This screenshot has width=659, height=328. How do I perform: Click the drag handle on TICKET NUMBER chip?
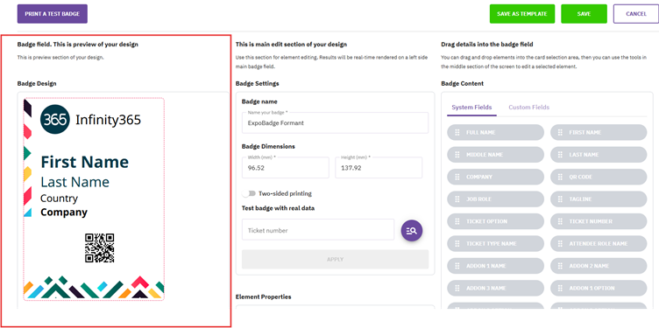pyautogui.click(x=560, y=221)
